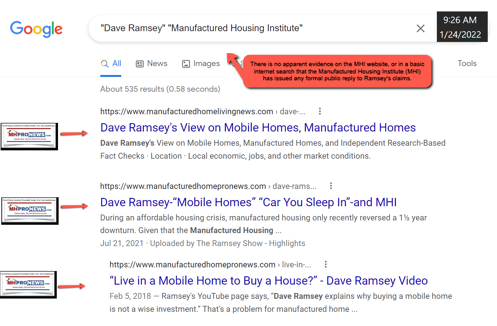This screenshot has width=497, height=326.
Task: Select the All results tab
Action: coord(111,64)
